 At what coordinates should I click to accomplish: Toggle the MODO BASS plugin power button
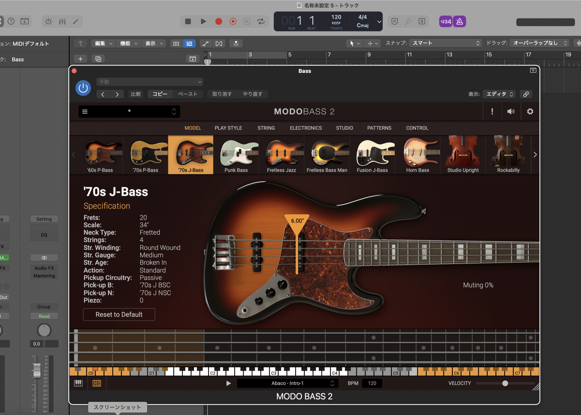[x=83, y=88]
